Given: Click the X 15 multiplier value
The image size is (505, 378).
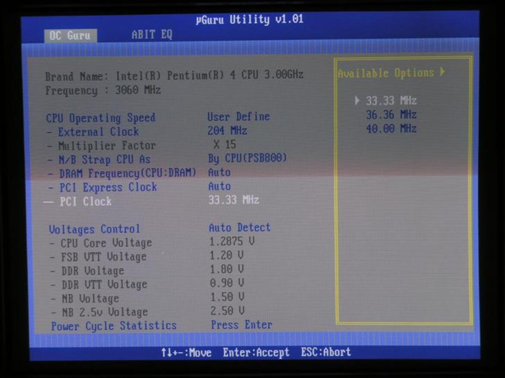Looking at the screenshot, I should pyautogui.click(x=225, y=145).
